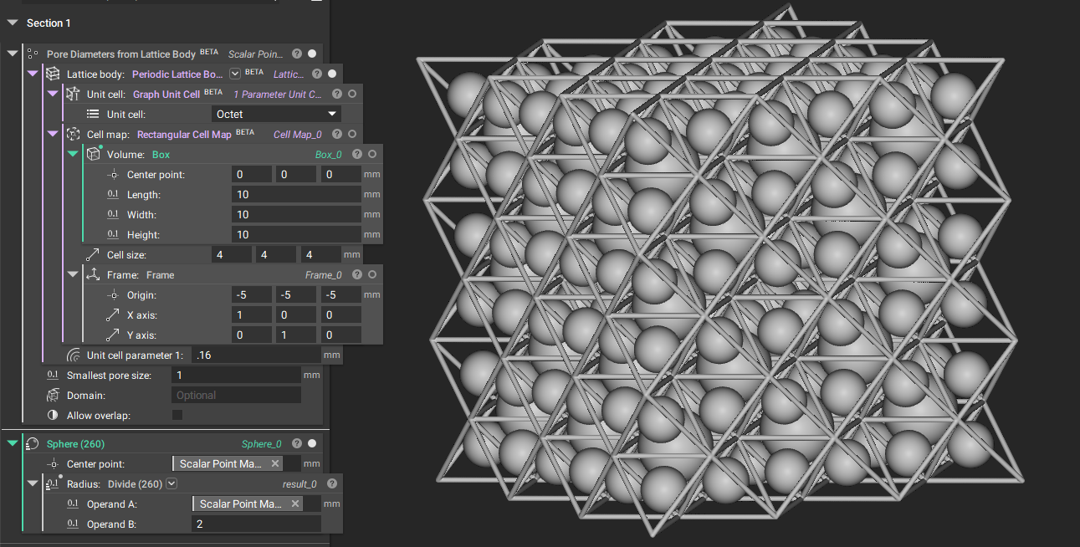Collapse the Frame block
This screenshot has height=547, width=1080.
pyautogui.click(x=72, y=274)
